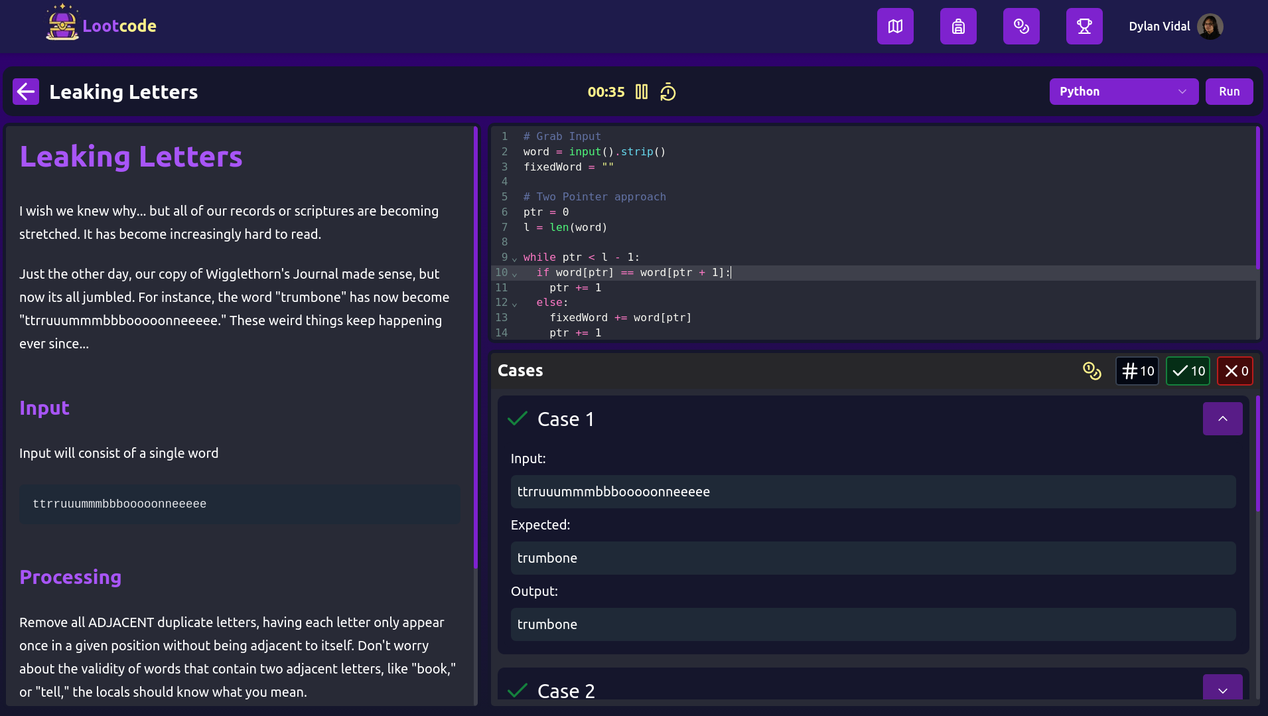Click the problem description scrollbar
This screenshot has height=716, width=1268.
click(x=475, y=348)
